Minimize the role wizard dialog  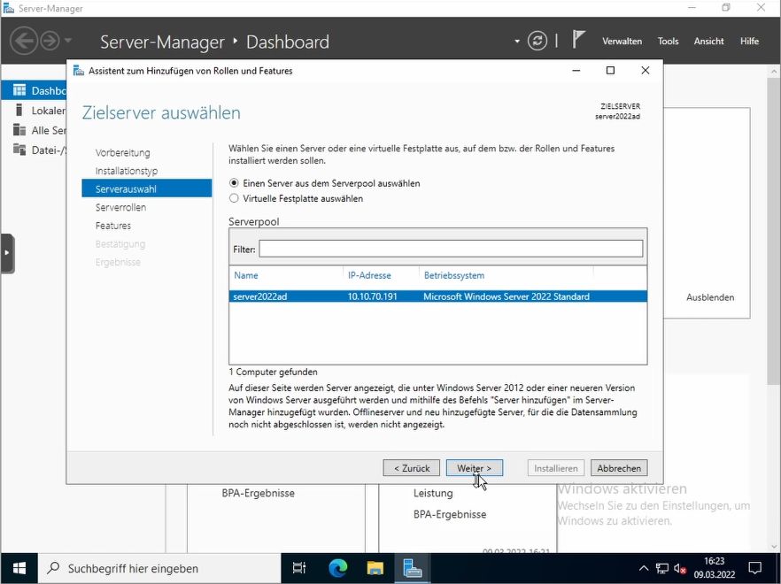[x=576, y=71]
